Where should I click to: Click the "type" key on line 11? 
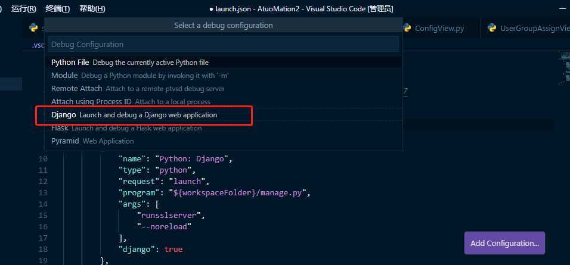tap(132, 170)
